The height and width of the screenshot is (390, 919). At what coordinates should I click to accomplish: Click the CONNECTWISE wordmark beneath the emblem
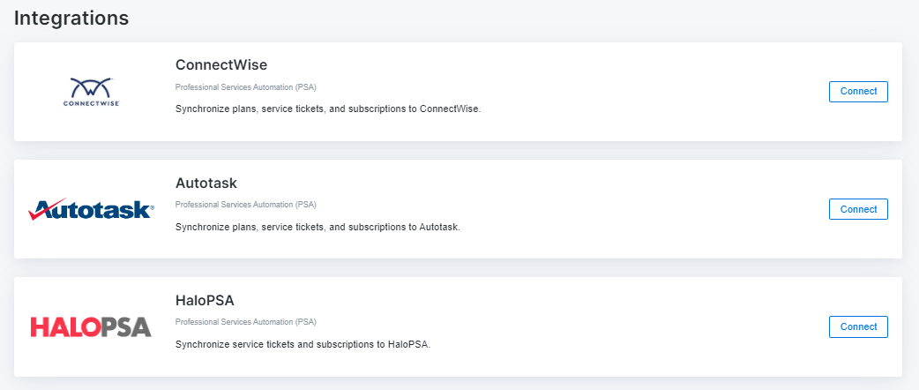91,103
